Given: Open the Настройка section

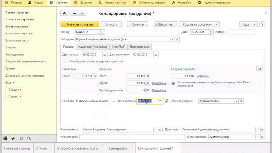Looking at the screenshot, I should pos(181,3).
